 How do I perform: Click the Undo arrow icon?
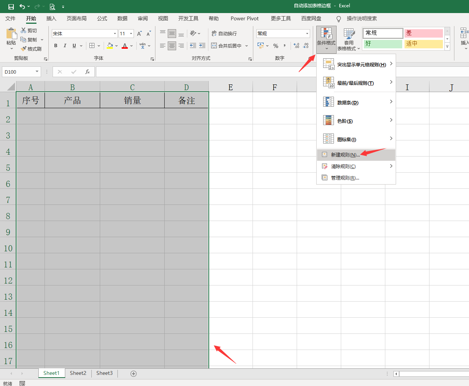[22, 7]
